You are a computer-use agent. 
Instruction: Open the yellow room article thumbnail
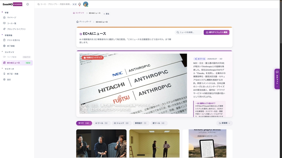(x=154, y=143)
